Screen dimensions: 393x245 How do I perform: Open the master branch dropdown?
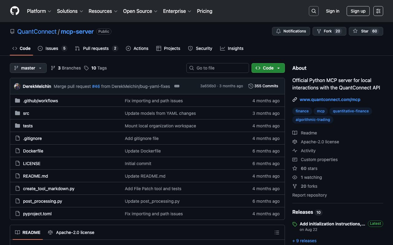pyautogui.click(x=28, y=68)
